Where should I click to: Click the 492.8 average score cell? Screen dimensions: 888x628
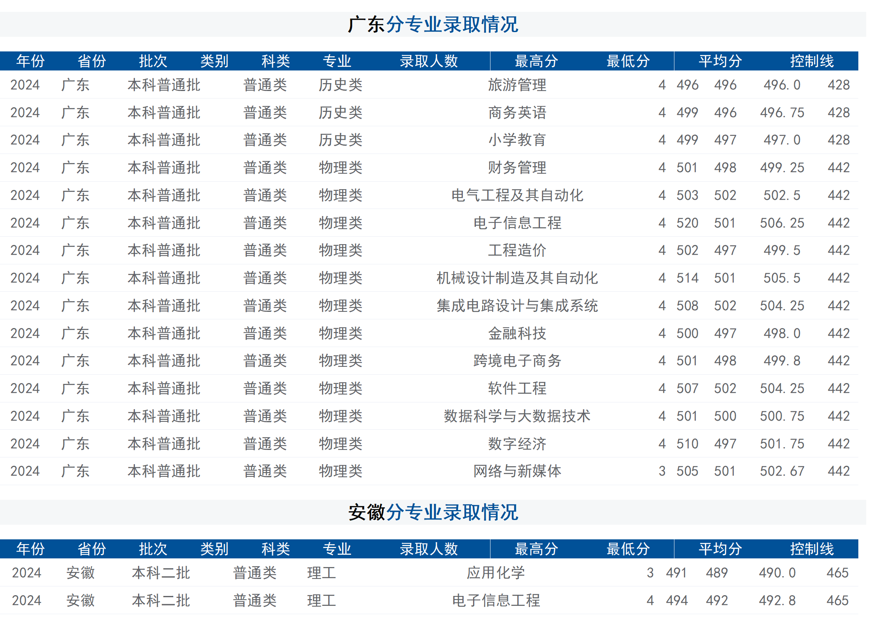point(778,600)
